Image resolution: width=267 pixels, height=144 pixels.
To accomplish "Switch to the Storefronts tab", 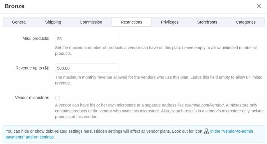I will click(207, 22).
